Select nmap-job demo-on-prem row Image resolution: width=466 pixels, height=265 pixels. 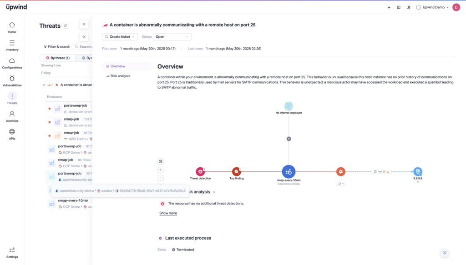pos(70,122)
